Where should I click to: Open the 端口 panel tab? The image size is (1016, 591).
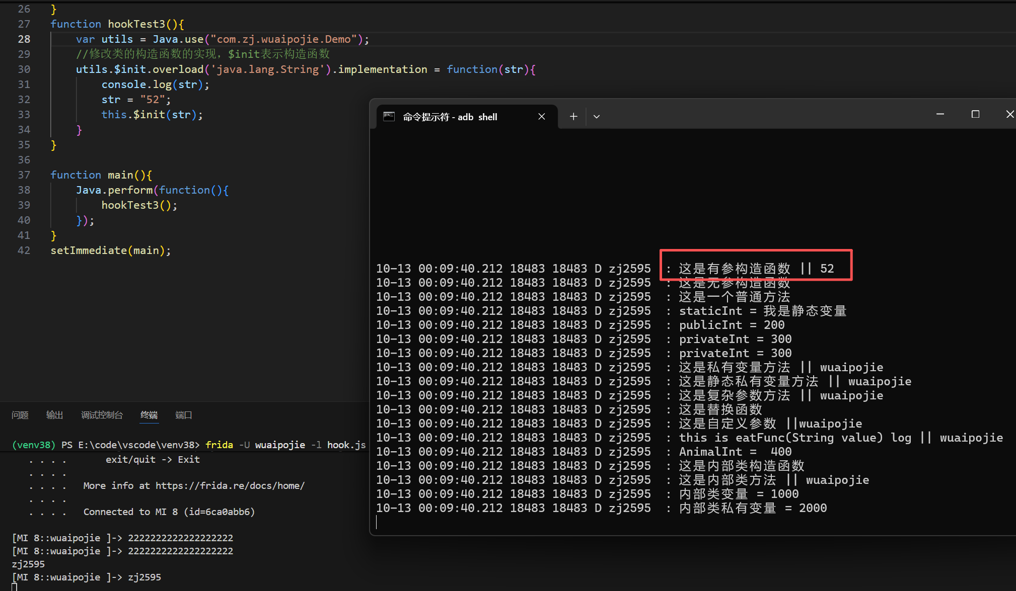[x=183, y=415]
